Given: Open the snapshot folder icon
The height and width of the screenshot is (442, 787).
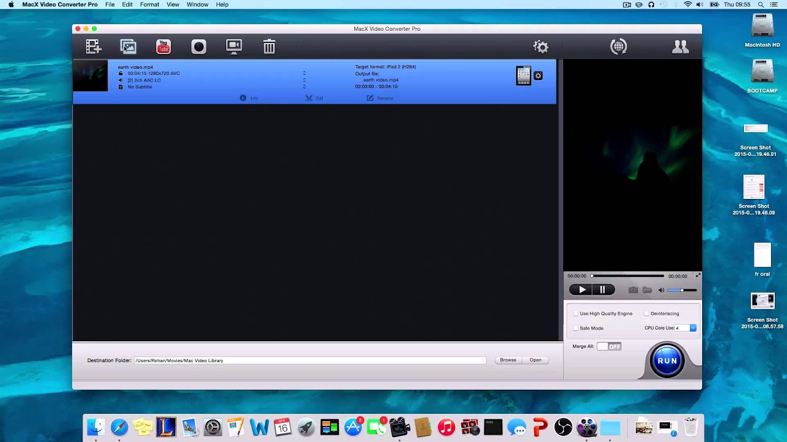Looking at the screenshot, I should point(647,290).
